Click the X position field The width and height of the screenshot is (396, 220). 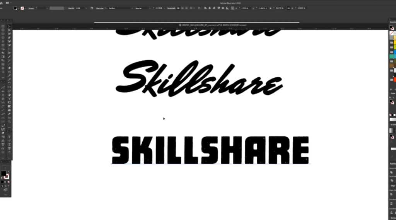[245, 9]
